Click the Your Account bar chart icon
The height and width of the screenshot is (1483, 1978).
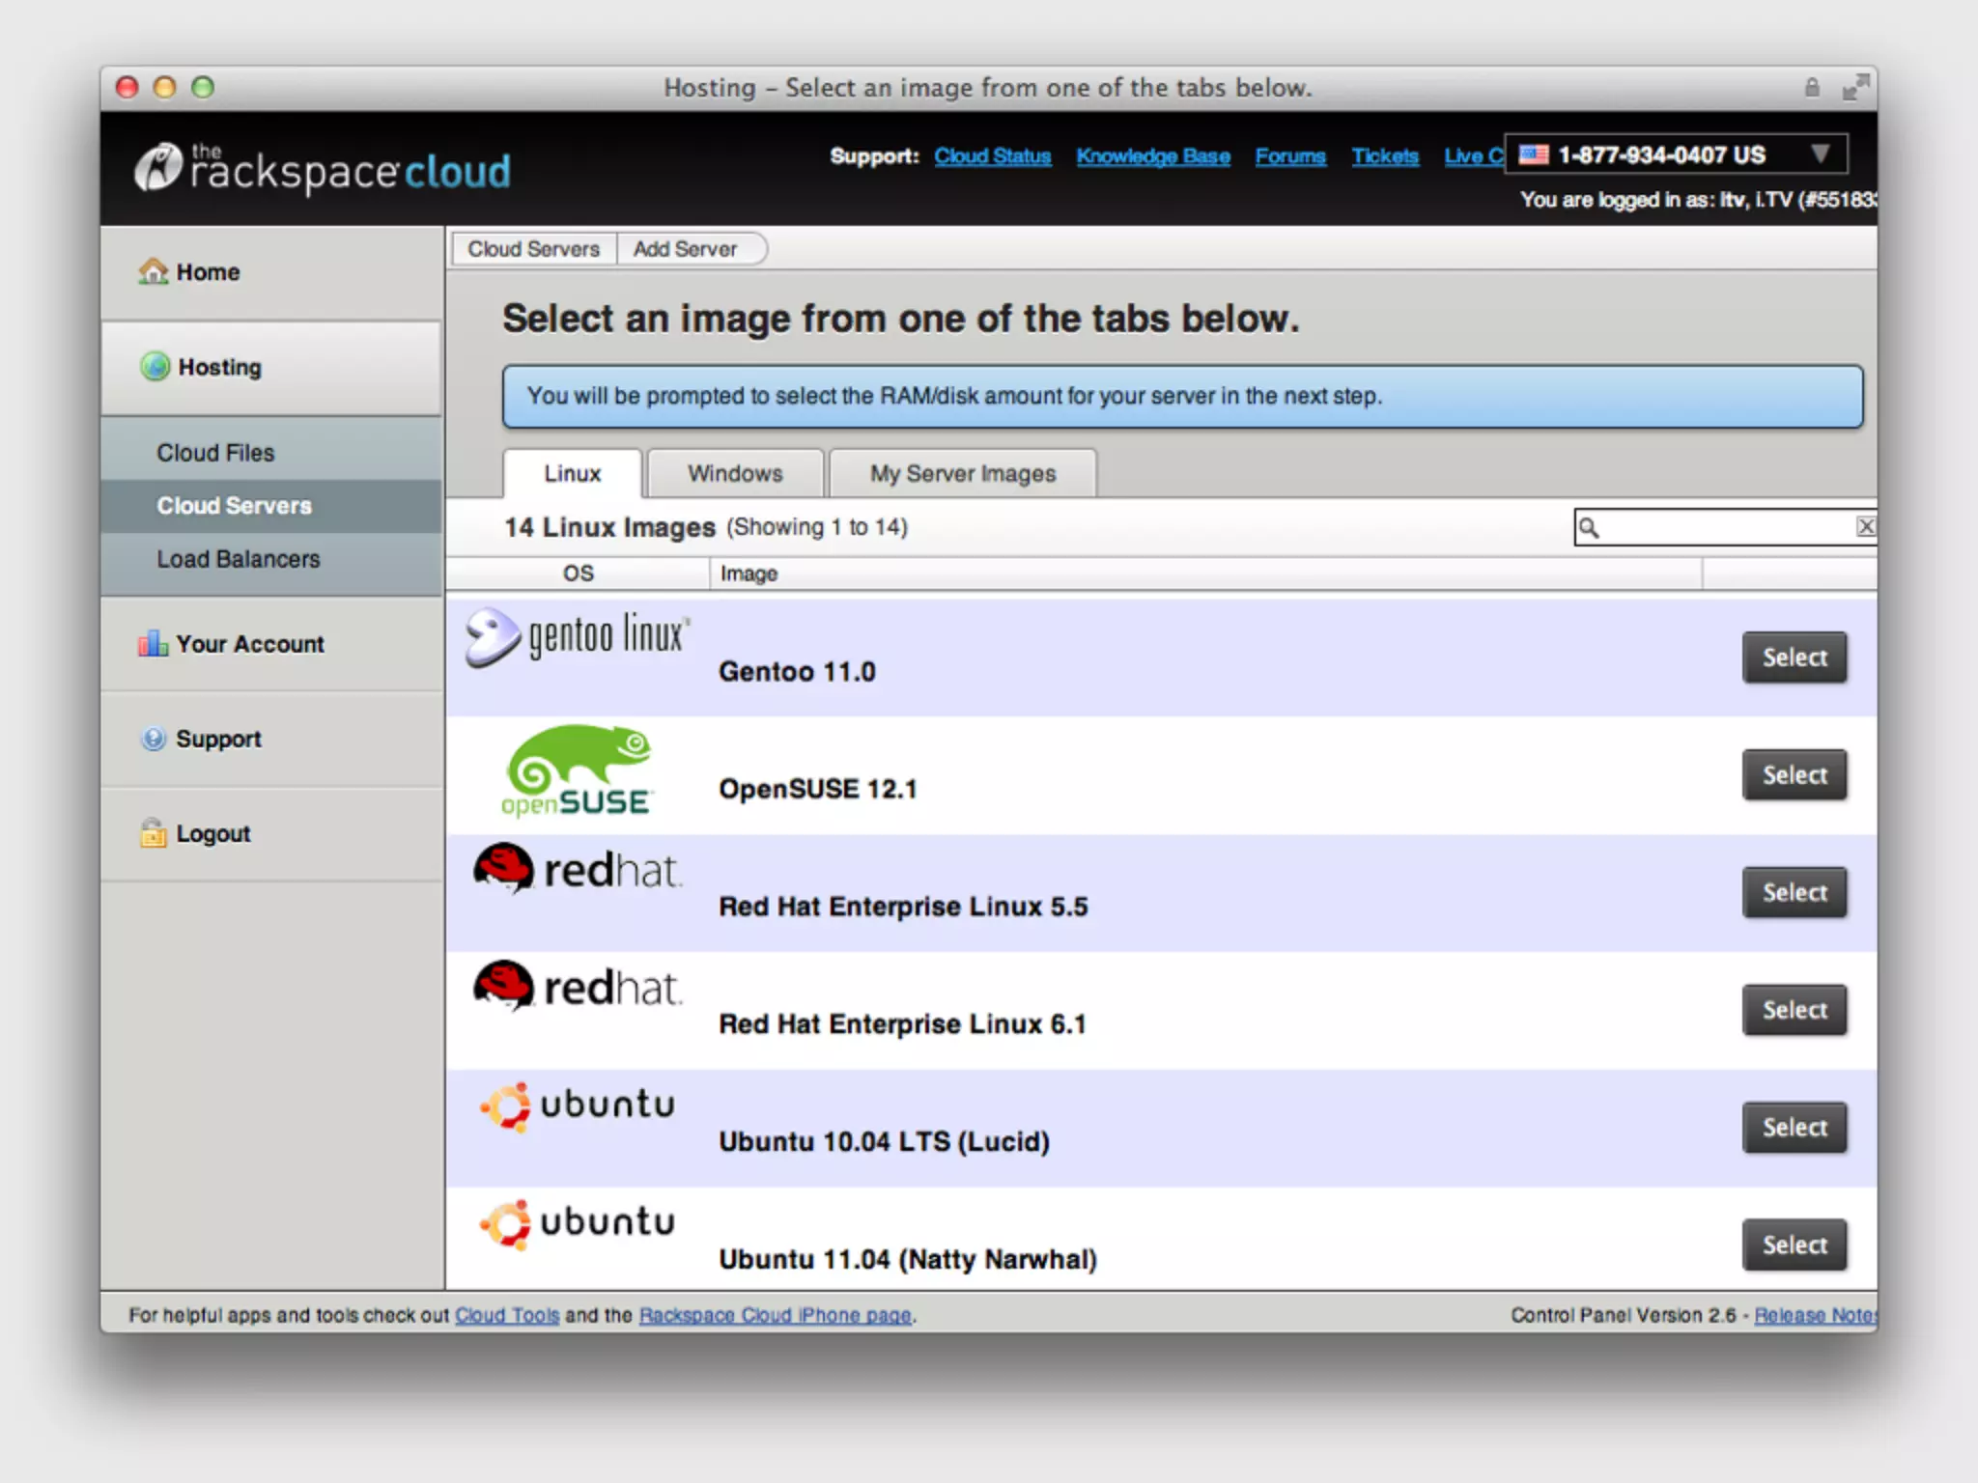153,643
